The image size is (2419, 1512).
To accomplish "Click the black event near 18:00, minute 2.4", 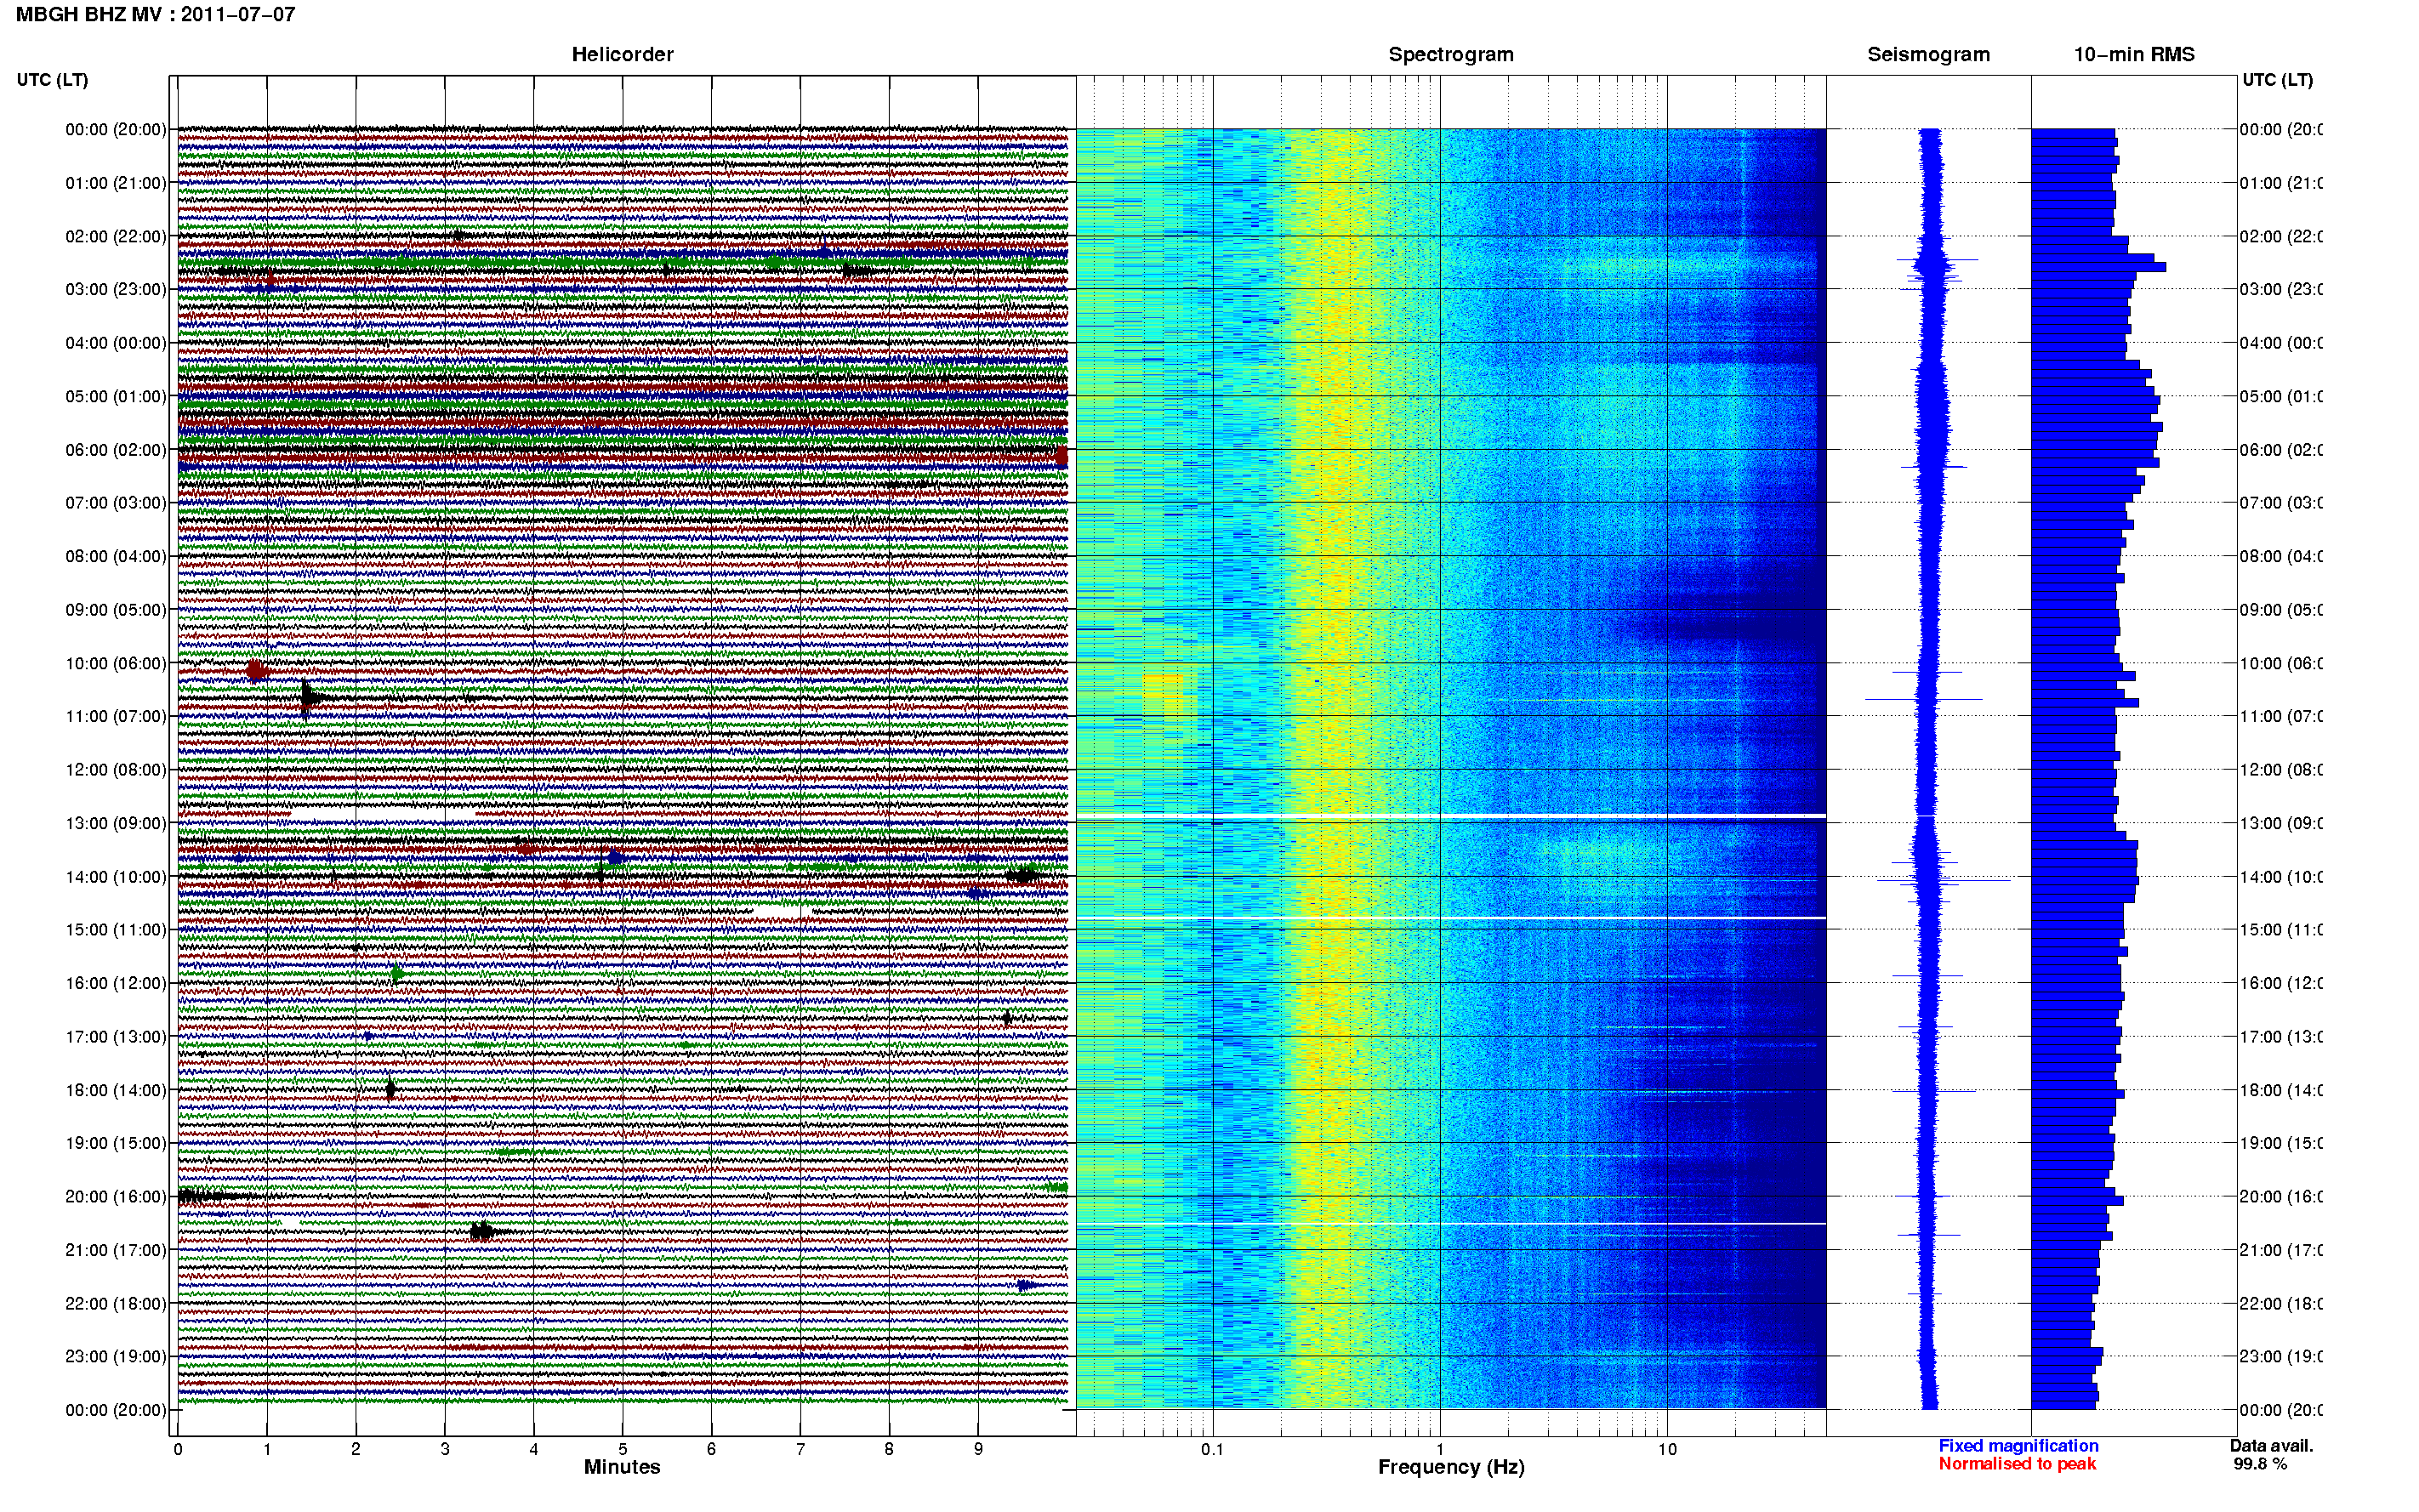I will [x=391, y=1088].
